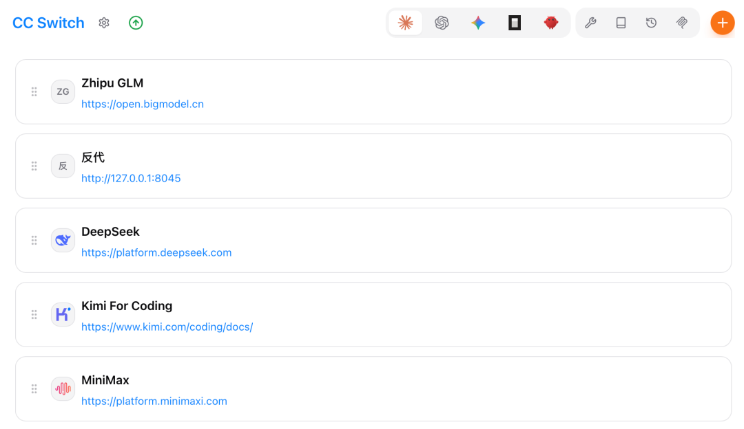Grab the MiniMax drag handle
The height and width of the screenshot is (429, 744).
34,389
